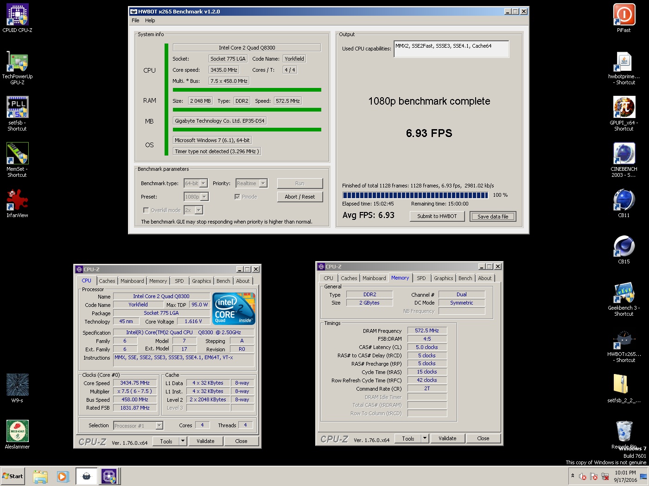The height and width of the screenshot is (486, 649).
Task: Switch to About tab in right CPU-Z
Action: point(485,278)
